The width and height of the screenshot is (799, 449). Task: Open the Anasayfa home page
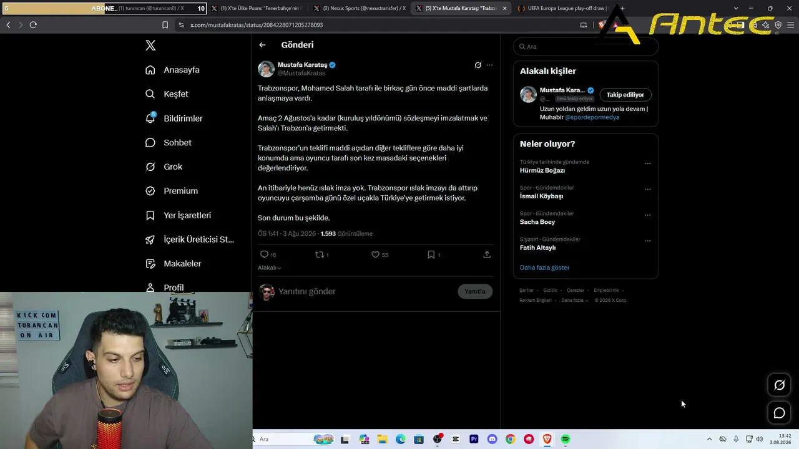point(172,70)
